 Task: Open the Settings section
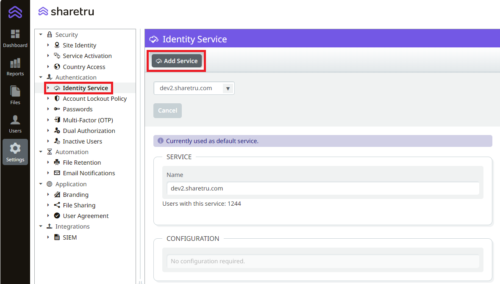(15, 152)
